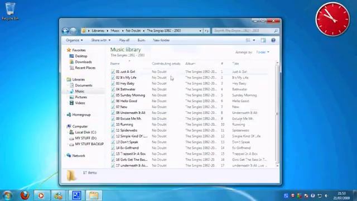Sort by the Name column header
Image resolution: width=357 pixels, height=201 pixels.
(x=115, y=64)
